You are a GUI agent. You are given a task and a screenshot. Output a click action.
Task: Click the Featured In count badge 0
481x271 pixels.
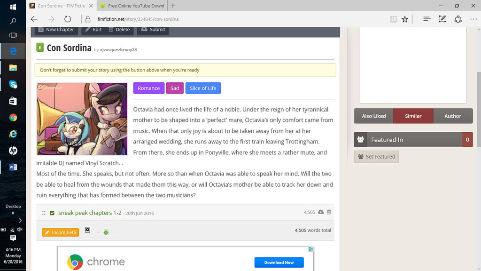click(x=467, y=139)
